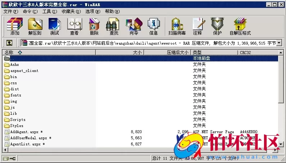Select the img folder row
This screenshot has width=286, height=163.
click(x=140, y=101)
